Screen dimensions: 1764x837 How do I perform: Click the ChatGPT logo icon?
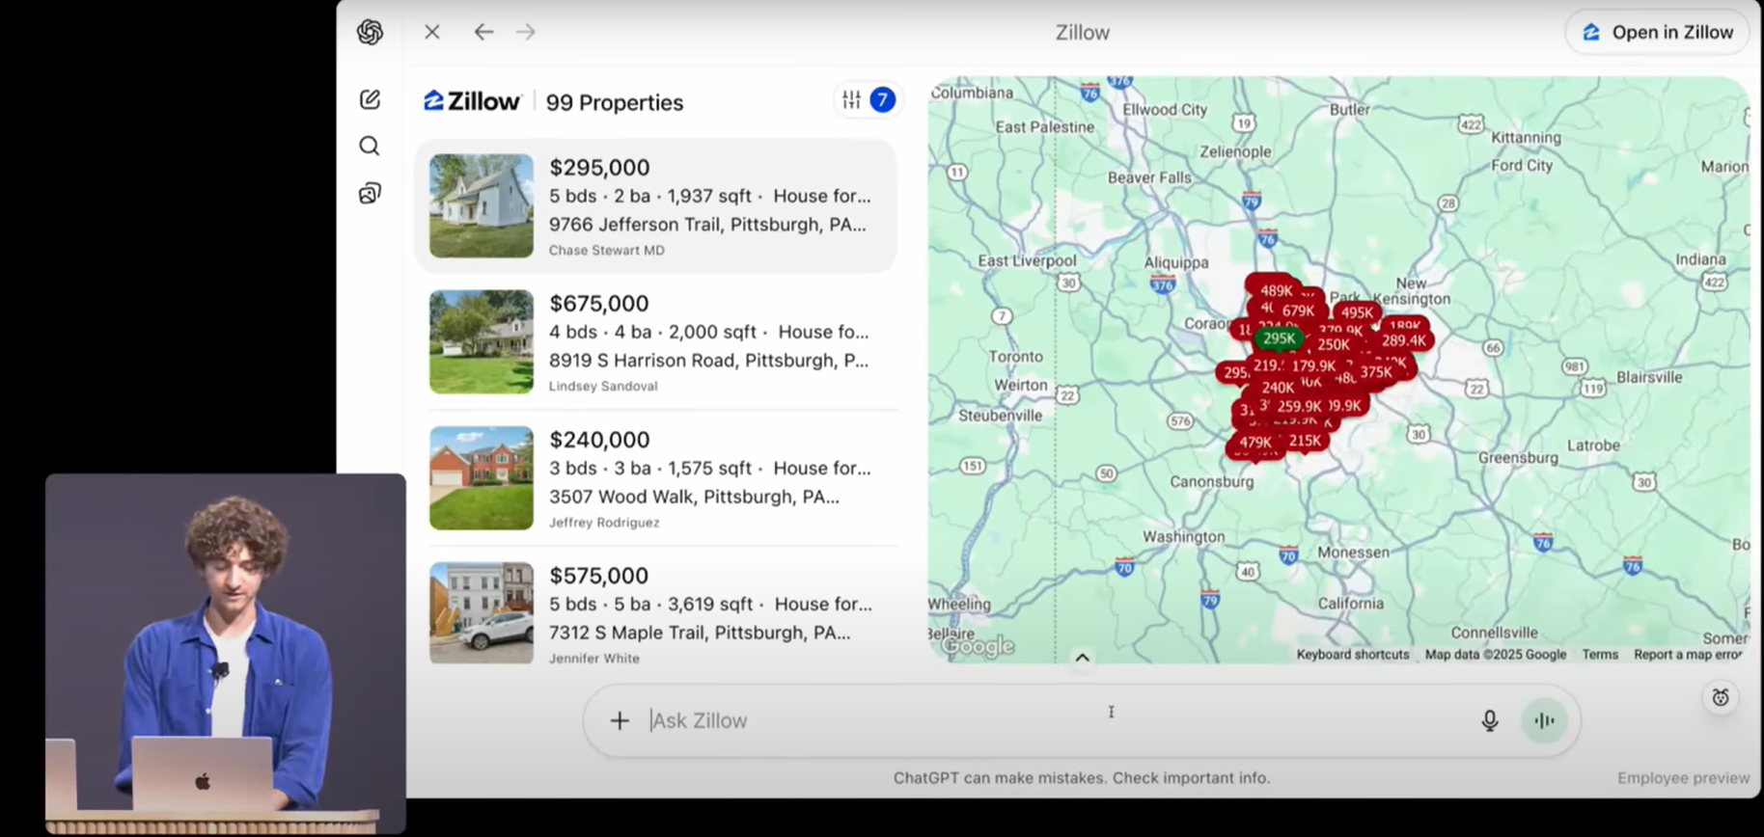pos(370,32)
